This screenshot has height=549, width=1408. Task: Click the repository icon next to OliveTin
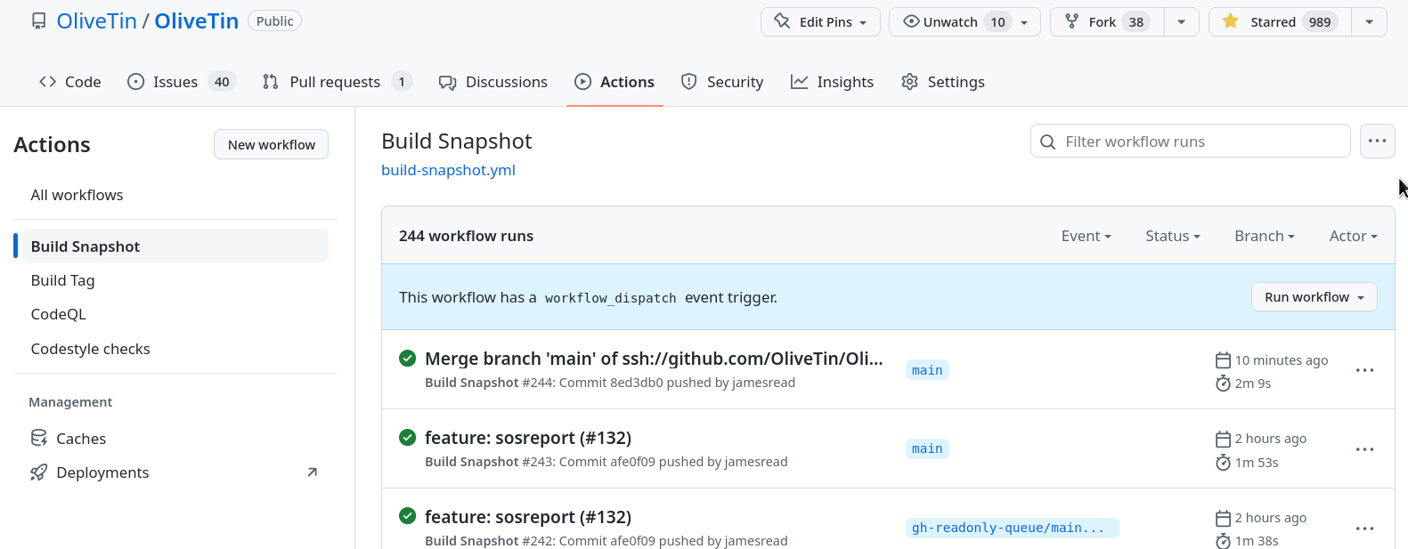pyautogui.click(x=38, y=21)
